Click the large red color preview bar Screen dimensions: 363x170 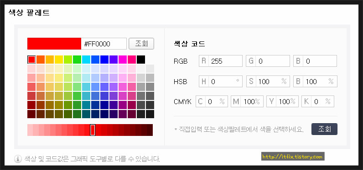tap(54, 44)
